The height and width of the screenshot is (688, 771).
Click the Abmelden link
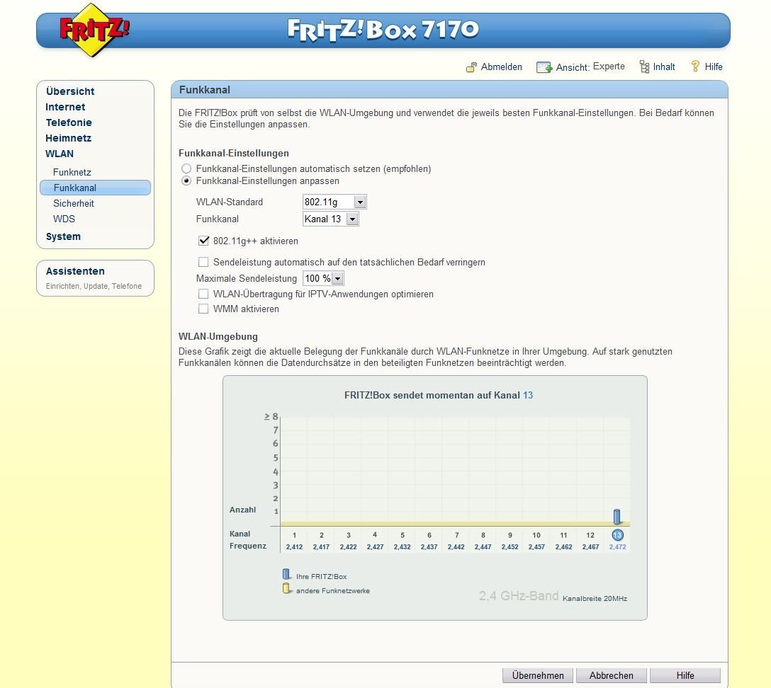(x=502, y=67)
